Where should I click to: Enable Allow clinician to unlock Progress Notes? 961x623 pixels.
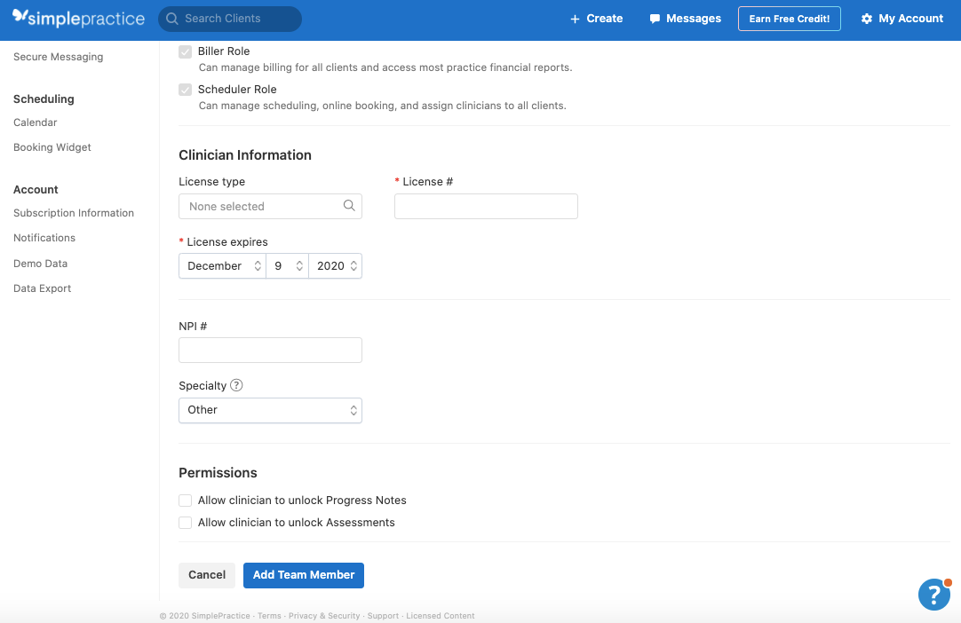185,501
